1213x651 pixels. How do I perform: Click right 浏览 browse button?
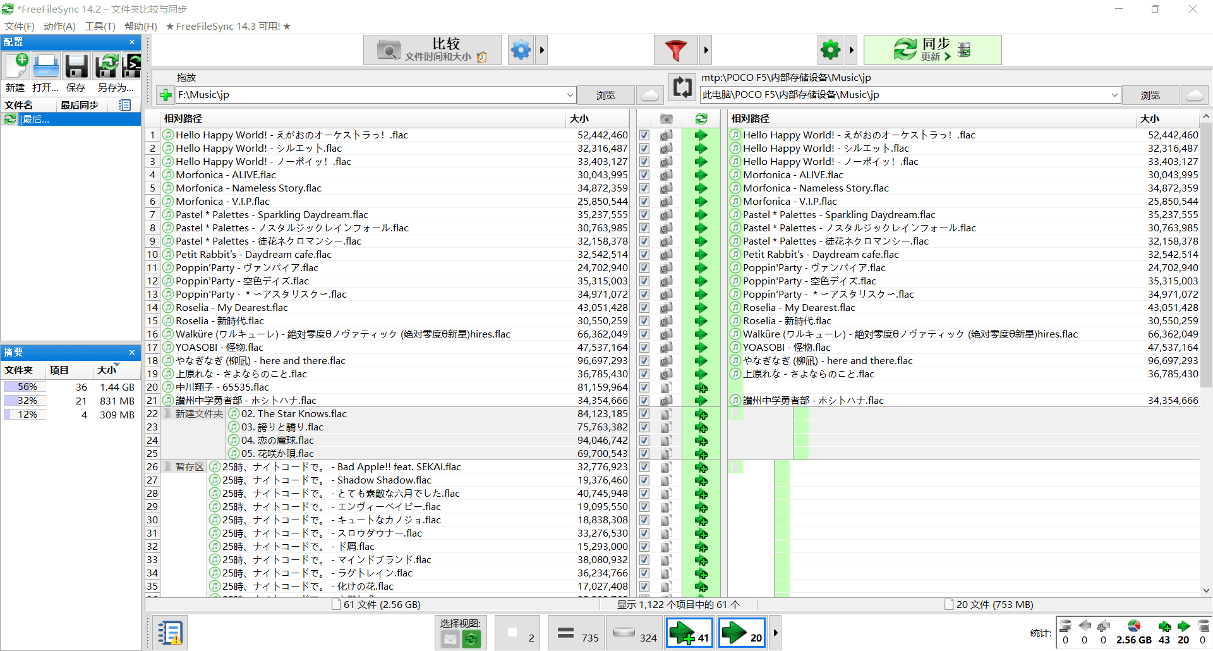pyautogui.click(x=1150, y=95)
